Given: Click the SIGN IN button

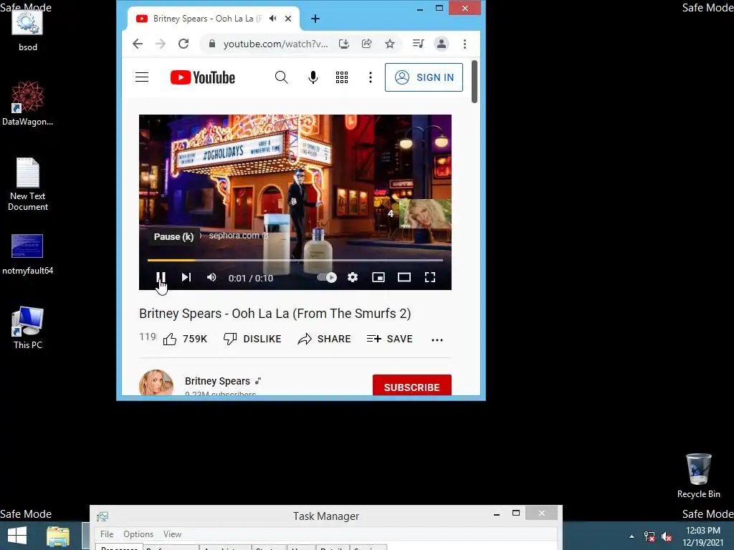Looking at the screenshot, I should [424, 77].
